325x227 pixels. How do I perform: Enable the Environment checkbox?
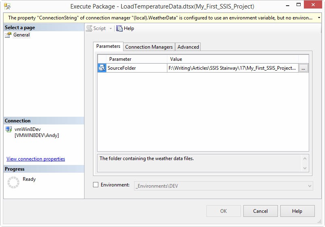96,185
